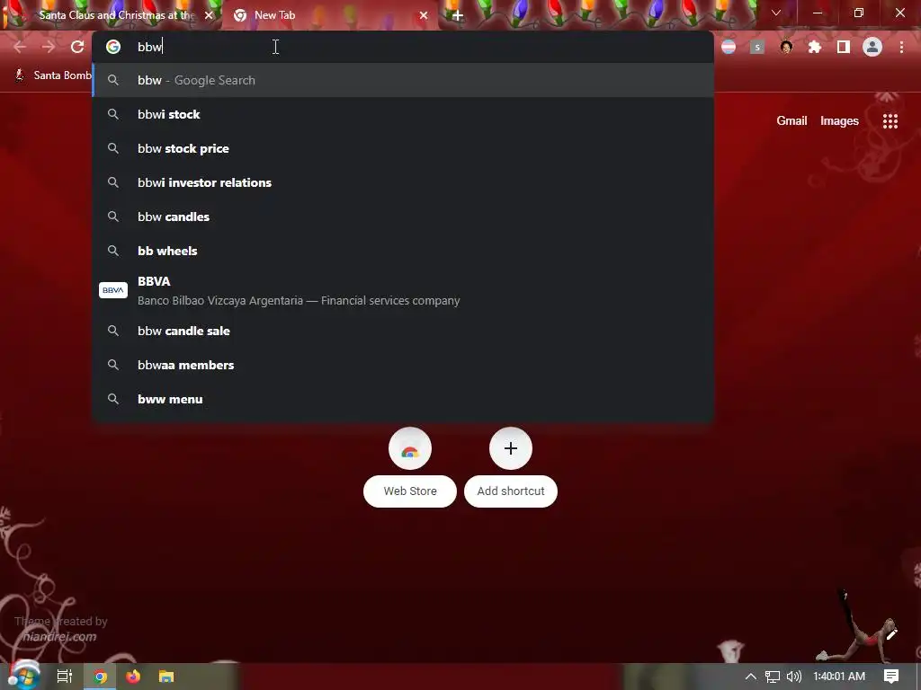Open the BBVA financial services suggestion
Image resolution: width=921 pixels, height=690 pixels.
tap(403, 290)
